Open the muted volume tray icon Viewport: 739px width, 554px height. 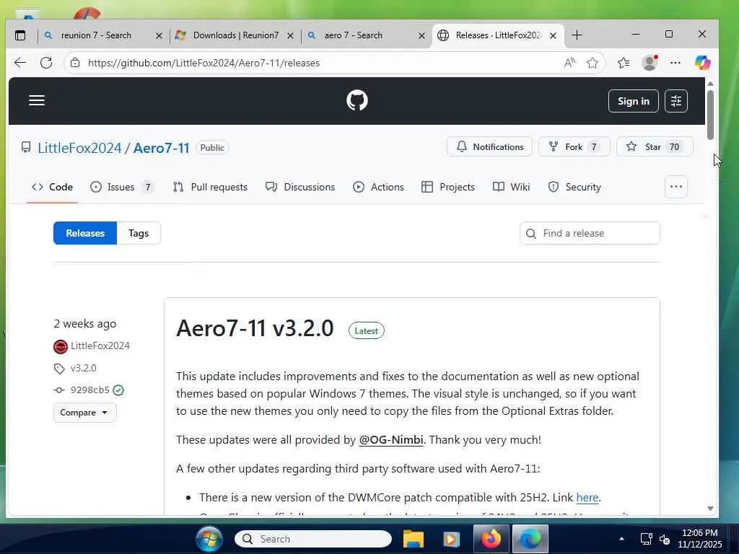(665, 540)
